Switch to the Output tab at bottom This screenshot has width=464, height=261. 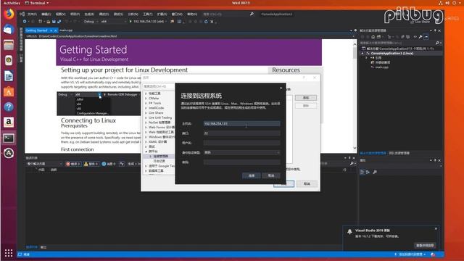click(43, 247)
